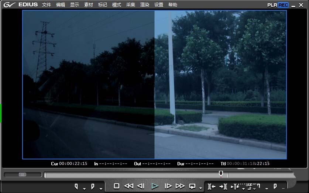309x193 pixels.
Task: Click the timeline position marker on scrub bar
Action: point(221,173)
